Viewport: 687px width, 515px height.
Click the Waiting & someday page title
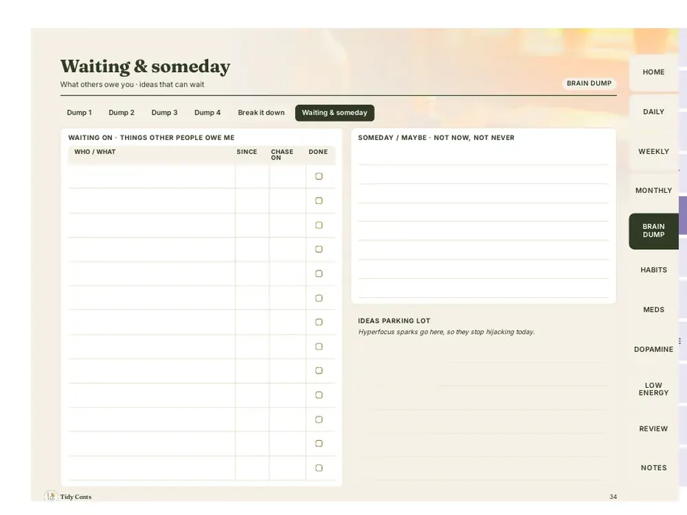[x=145, y=67]
